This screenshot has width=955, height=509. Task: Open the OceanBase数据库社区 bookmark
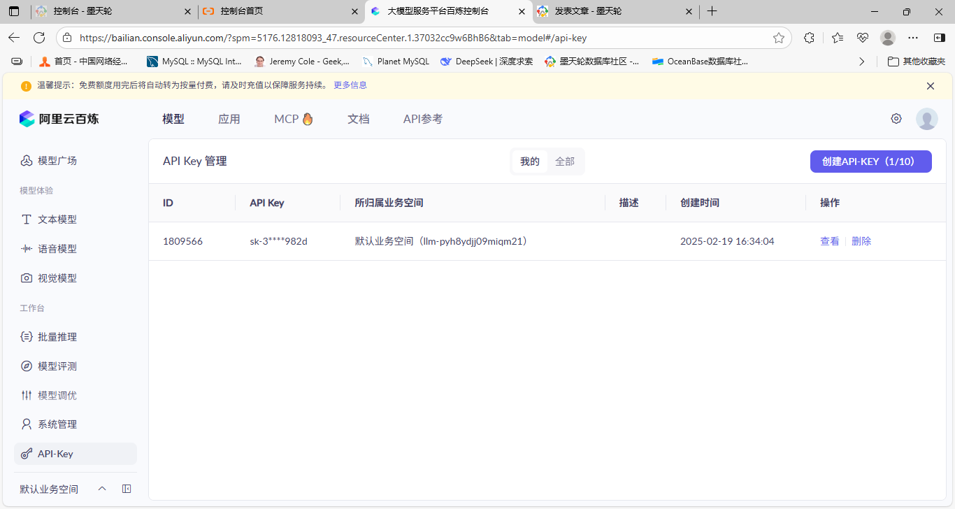tap(700, 62)
